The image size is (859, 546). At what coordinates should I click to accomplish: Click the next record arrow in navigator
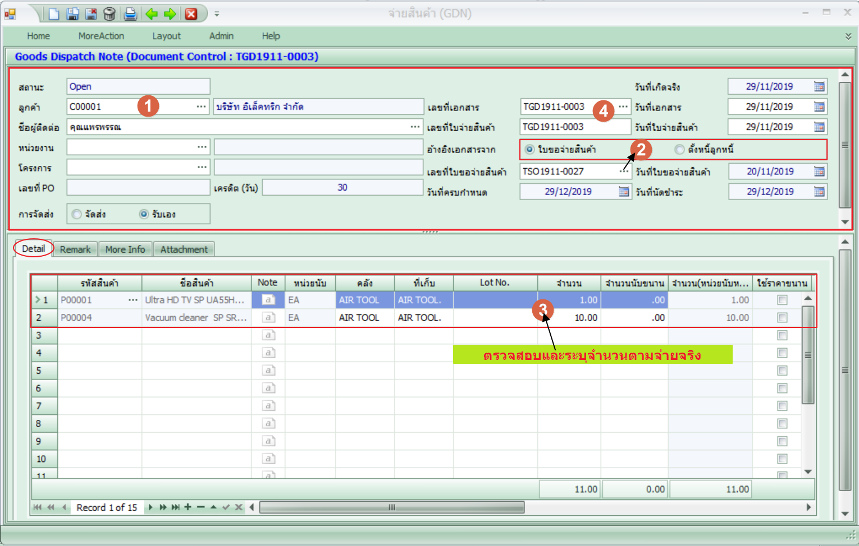pos(150,507)
